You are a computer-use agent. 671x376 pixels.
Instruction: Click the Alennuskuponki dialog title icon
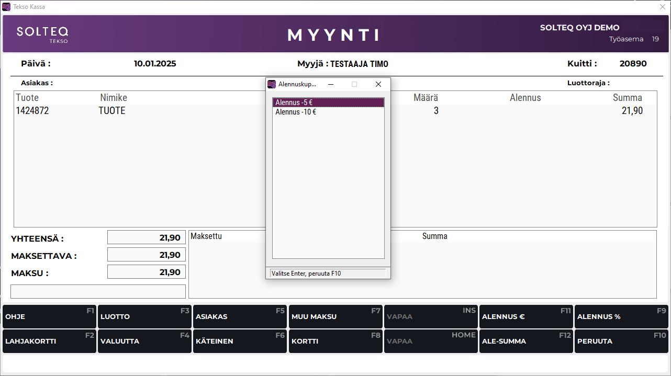pyautogui.click(x=272, y=84)
